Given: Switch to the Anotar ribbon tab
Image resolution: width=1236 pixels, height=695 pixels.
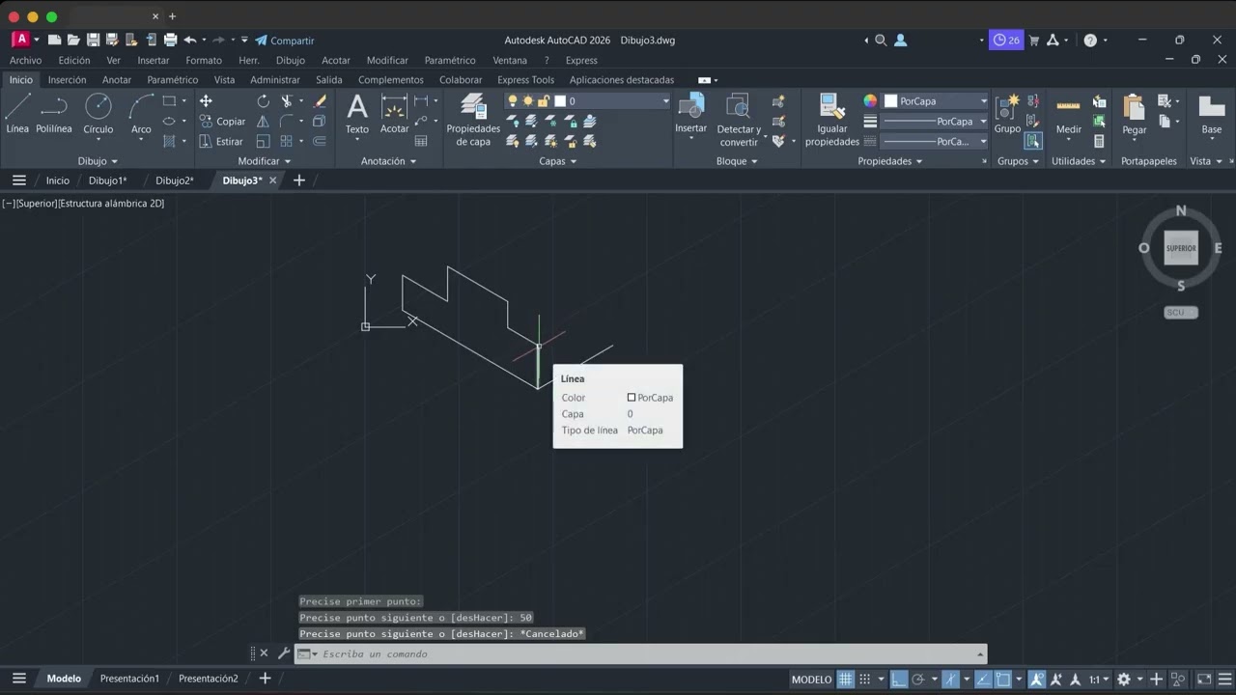Looking at the screenshot, I should point(117,80).
